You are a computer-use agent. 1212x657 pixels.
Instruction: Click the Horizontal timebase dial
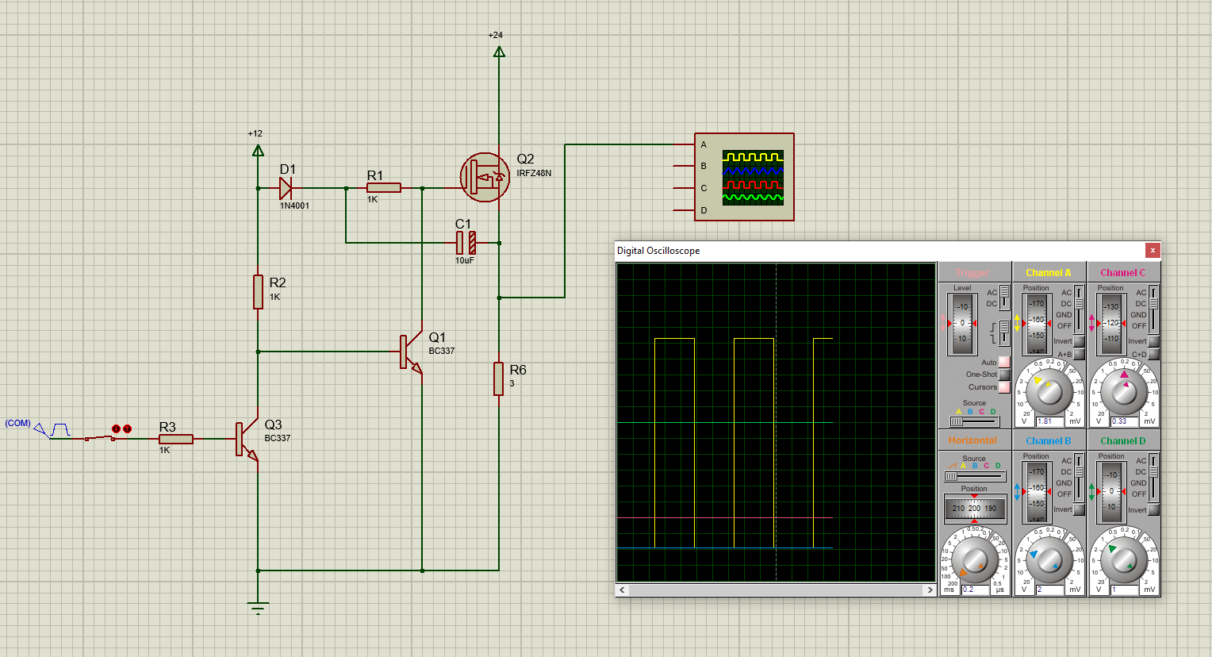coord(974,559)
